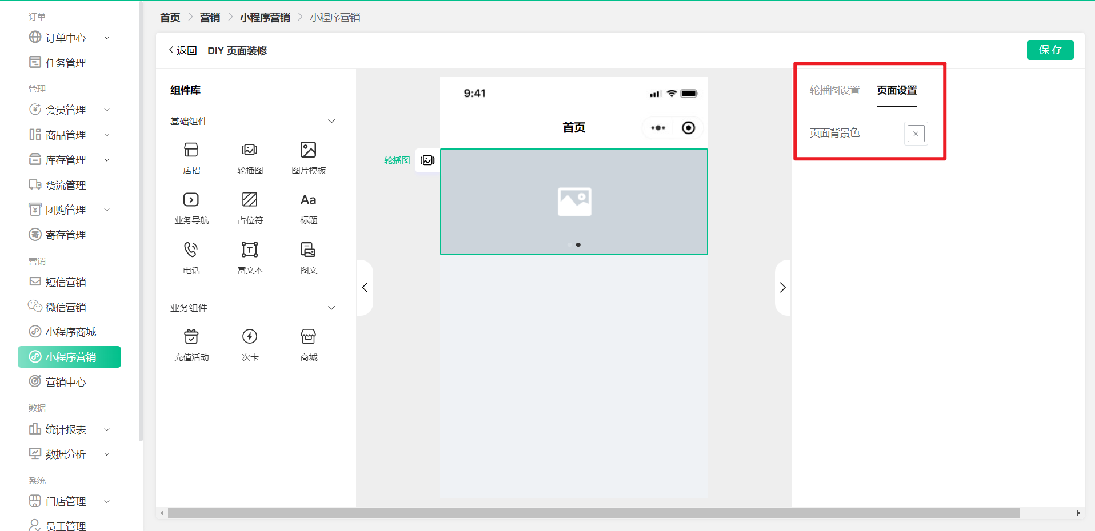This screenshot has width=1095, height=531.
Task: Switch to the 轮播图设置 tab
Action: 834,90
